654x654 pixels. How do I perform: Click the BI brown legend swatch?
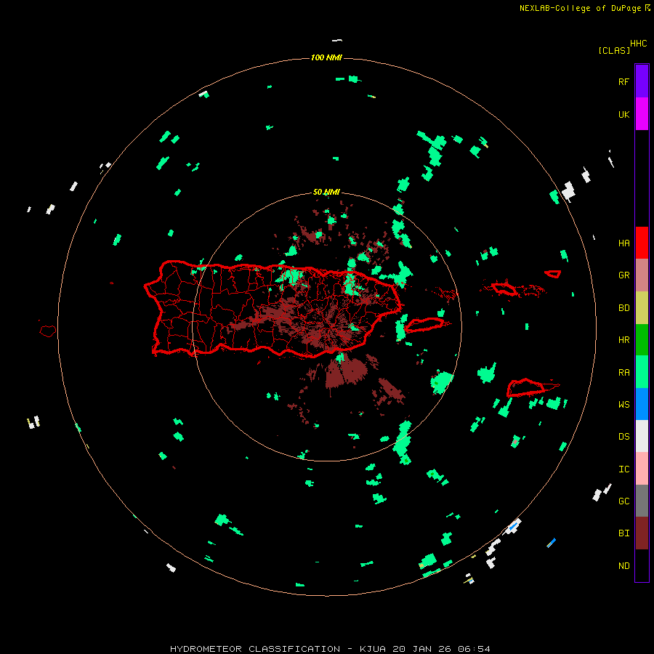pos(642,533)
